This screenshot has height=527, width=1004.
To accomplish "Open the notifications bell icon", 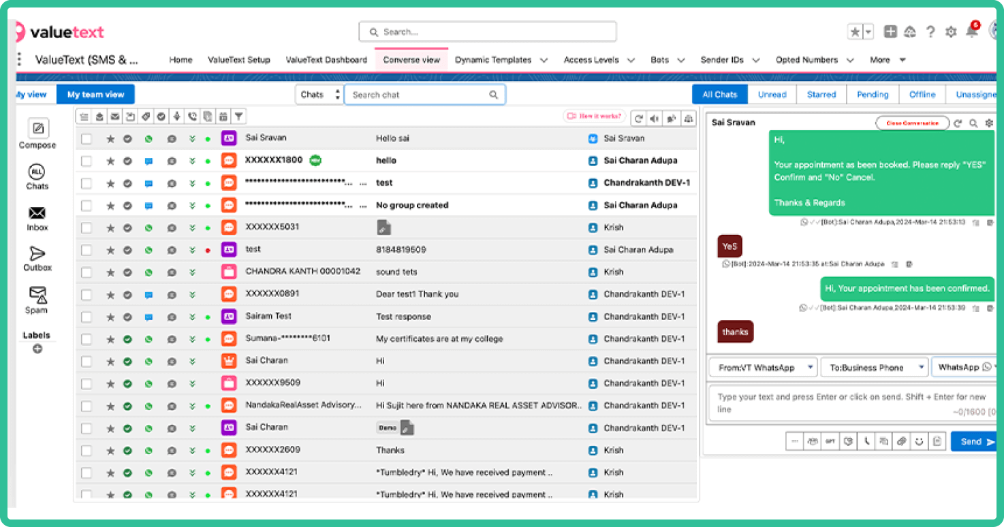I will pos(972,31).
